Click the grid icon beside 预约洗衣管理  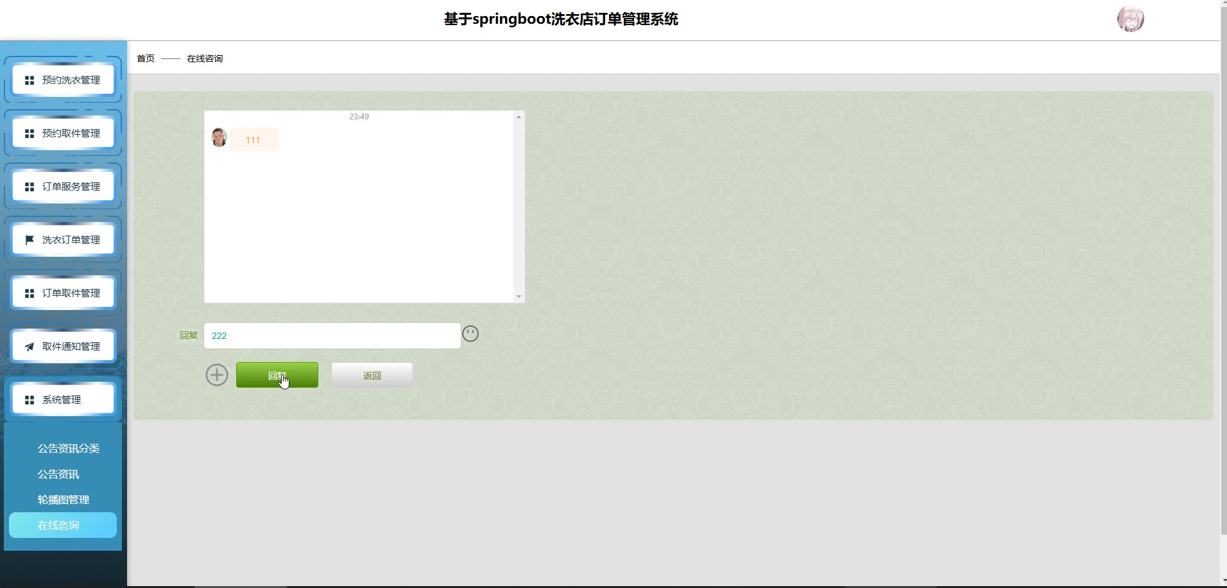(x=30, y=80)
